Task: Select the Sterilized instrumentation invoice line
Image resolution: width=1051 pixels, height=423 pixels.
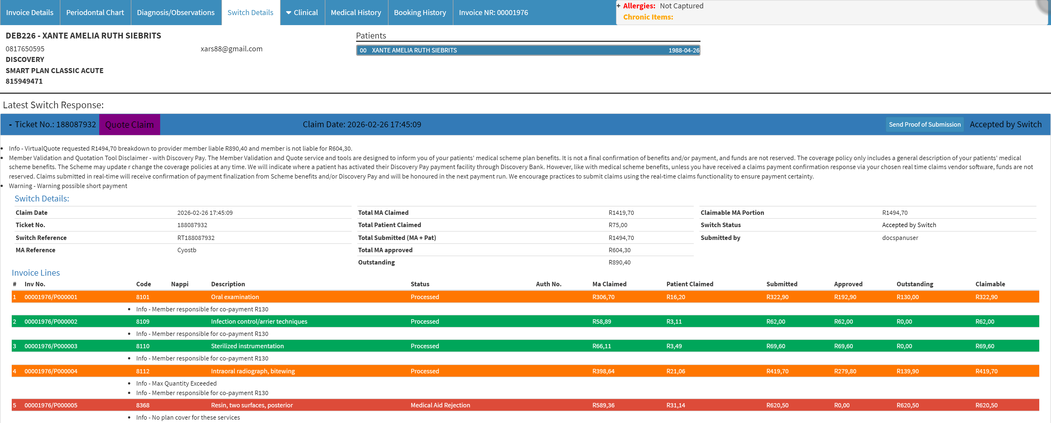Action: coord(525,346)
